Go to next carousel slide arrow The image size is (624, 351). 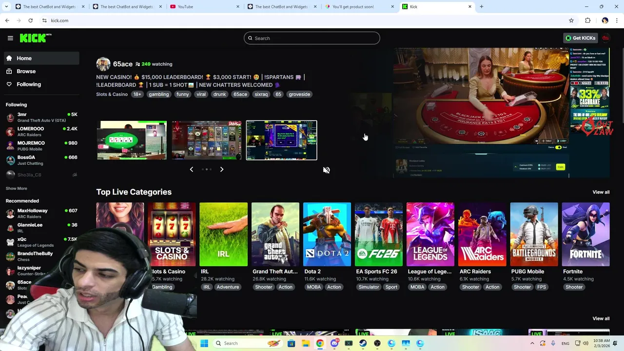click(221, 169)
